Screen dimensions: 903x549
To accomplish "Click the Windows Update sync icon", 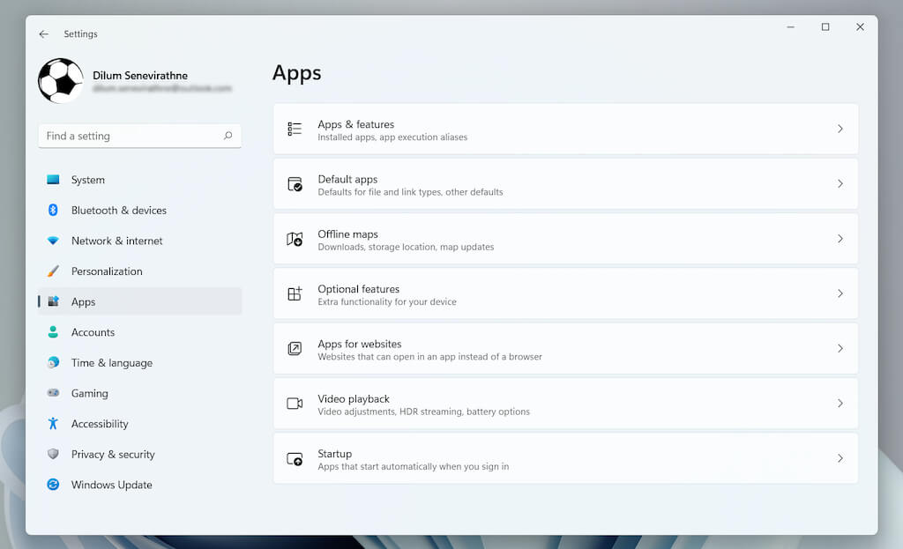I will click(53, 485).
